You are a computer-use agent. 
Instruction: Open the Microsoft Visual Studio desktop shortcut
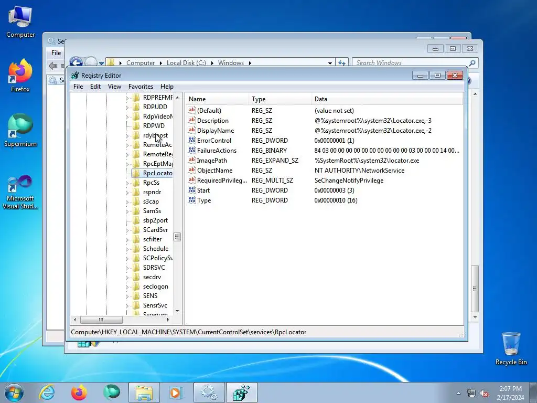tap(20, 192)
